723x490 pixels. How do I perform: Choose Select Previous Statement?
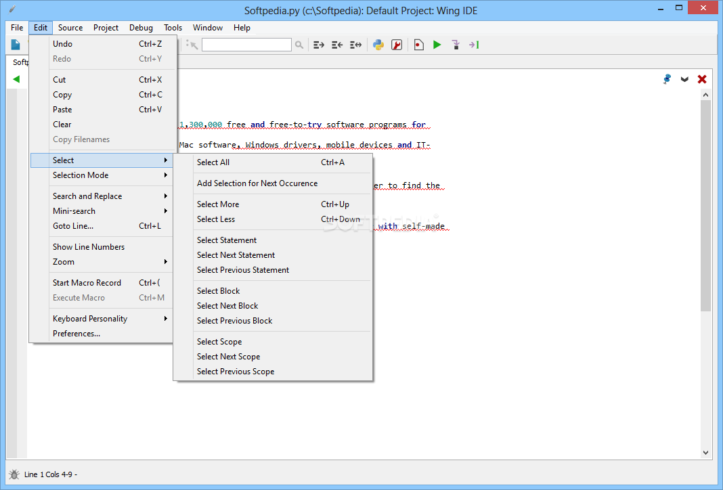click(273, 269)
